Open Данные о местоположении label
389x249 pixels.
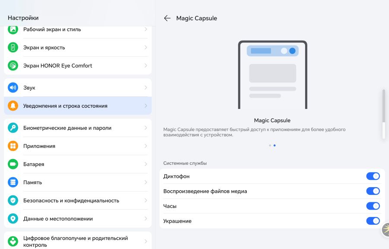58,218
